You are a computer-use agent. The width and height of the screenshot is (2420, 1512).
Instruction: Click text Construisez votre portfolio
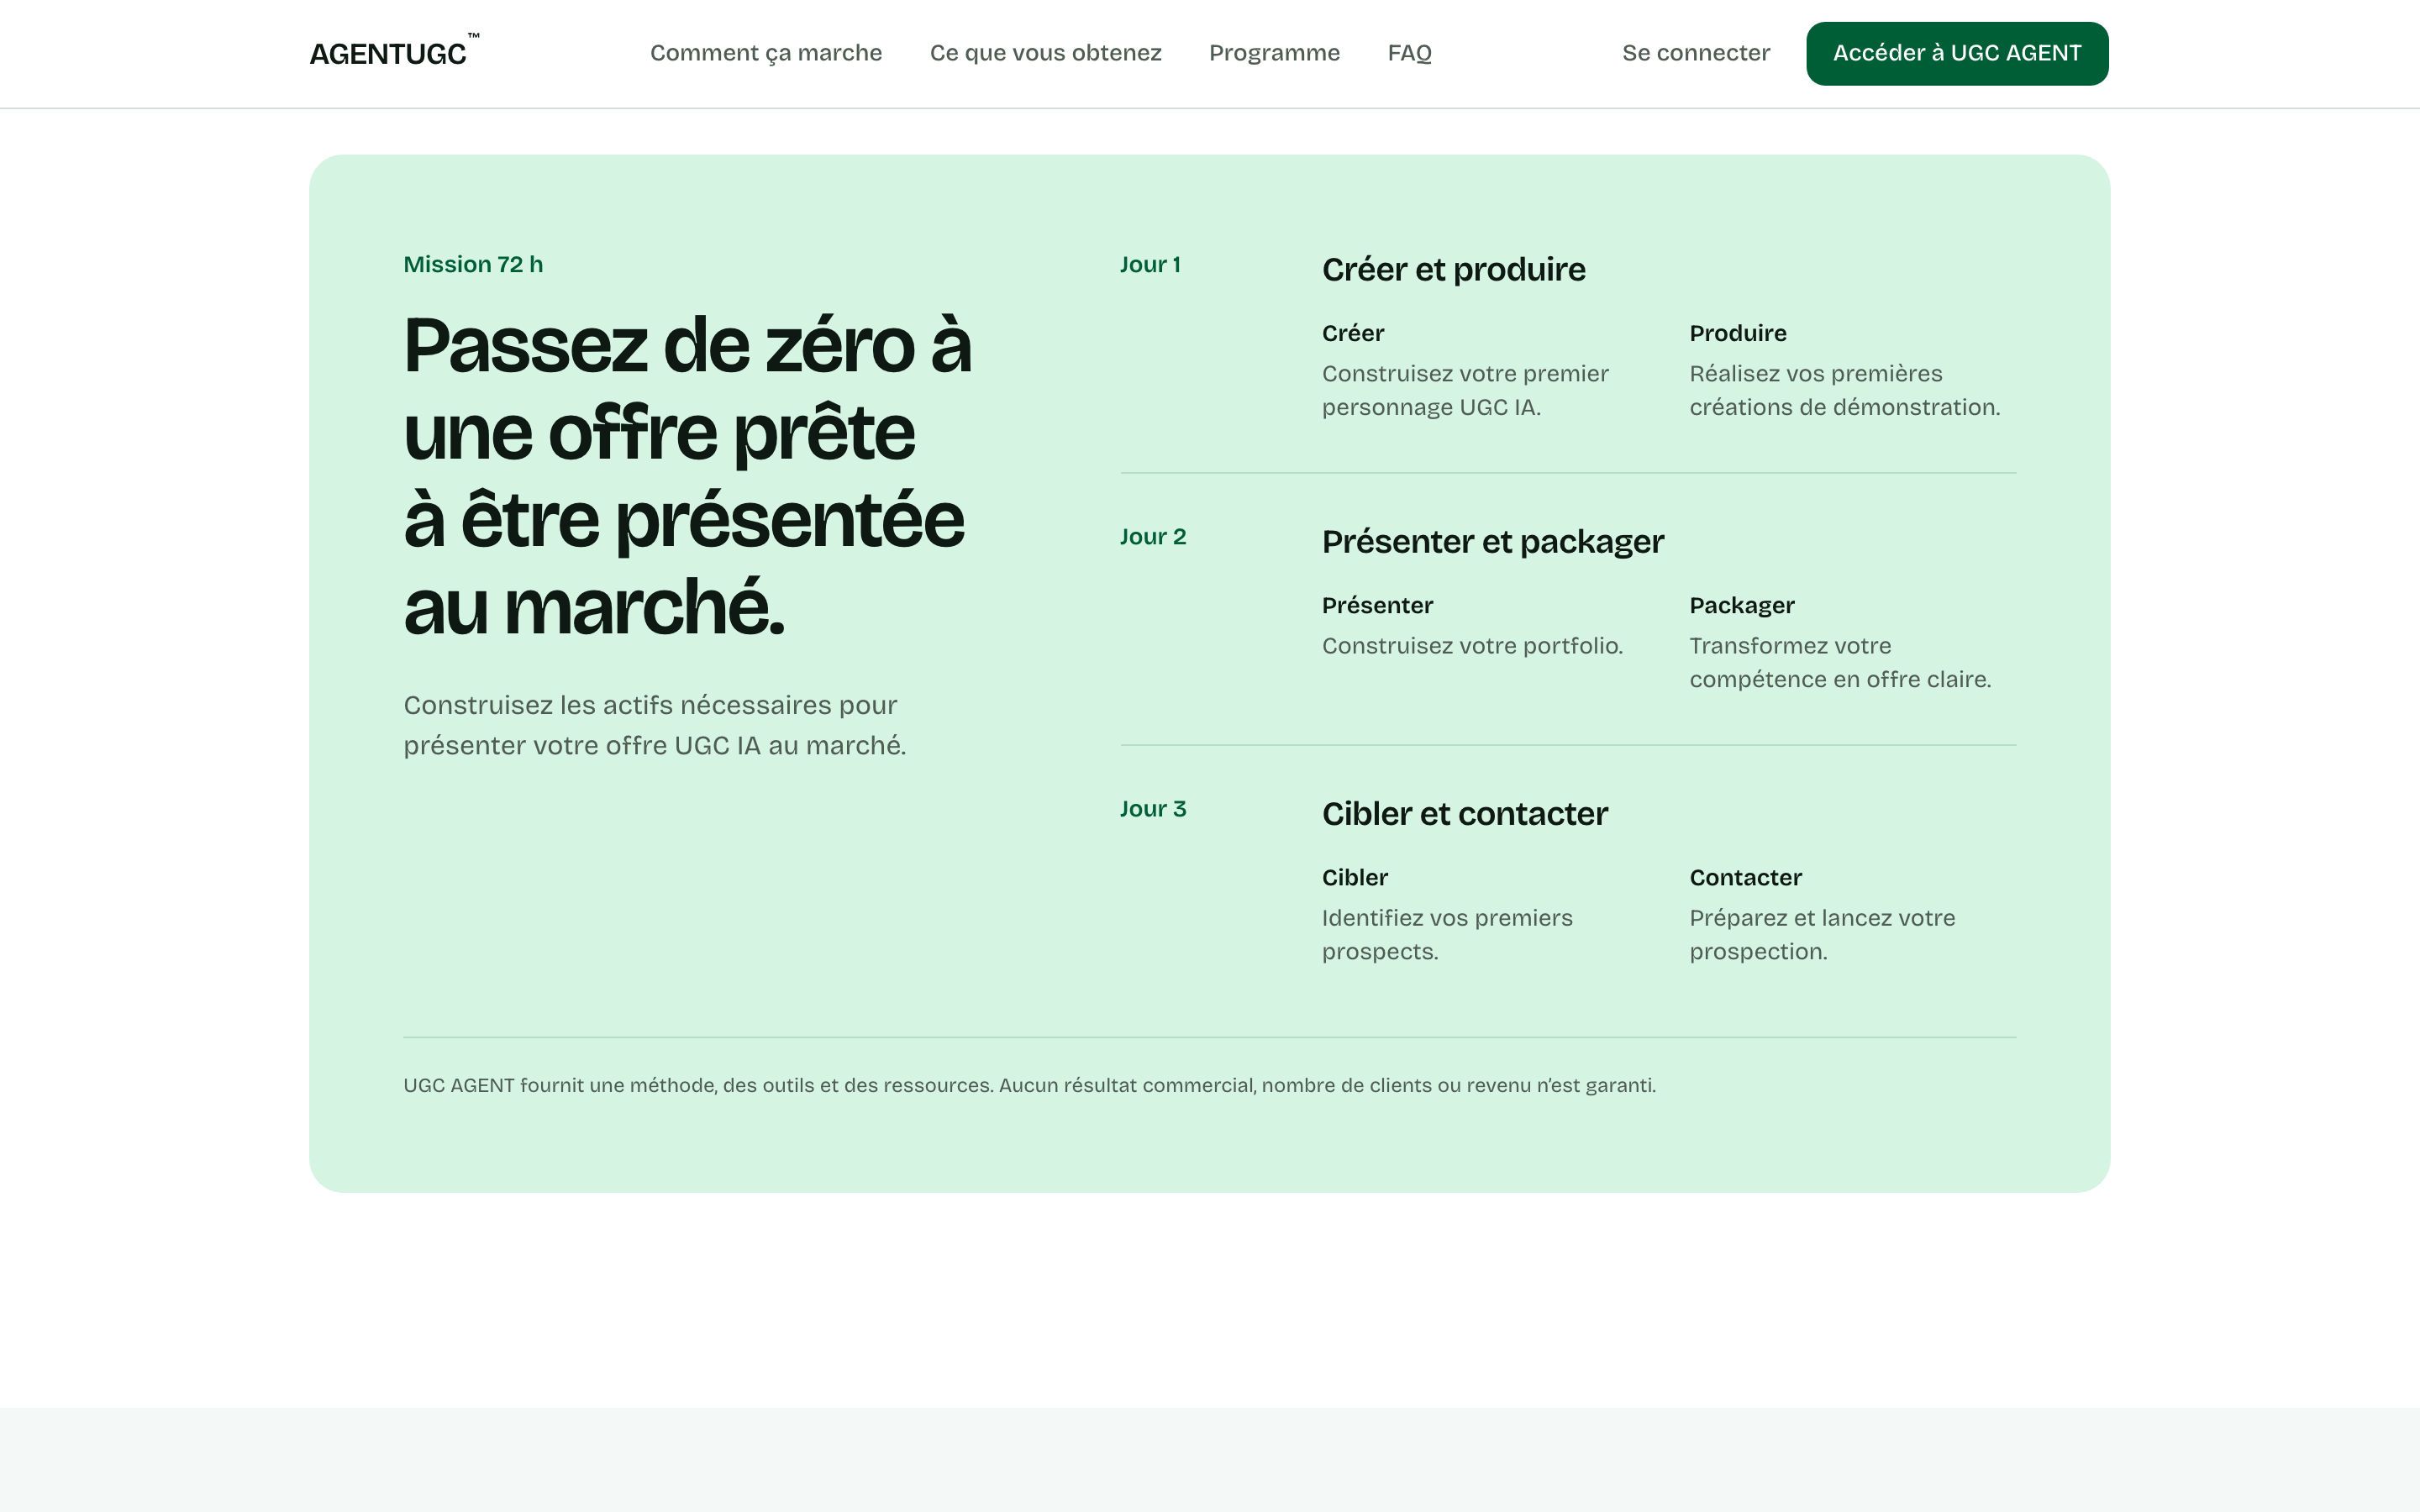coord(1472,645)
